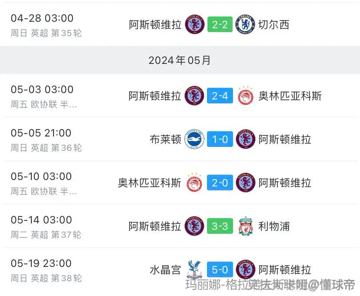Open the 5-0 Crystal Palace score
Viewport: 360px width, 296px height.
click(220, 269)
